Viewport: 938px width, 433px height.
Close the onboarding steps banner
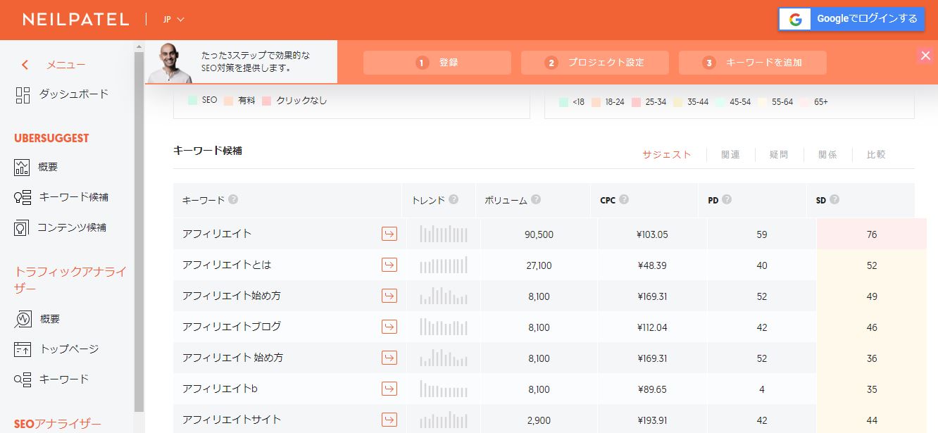[925, 56]
